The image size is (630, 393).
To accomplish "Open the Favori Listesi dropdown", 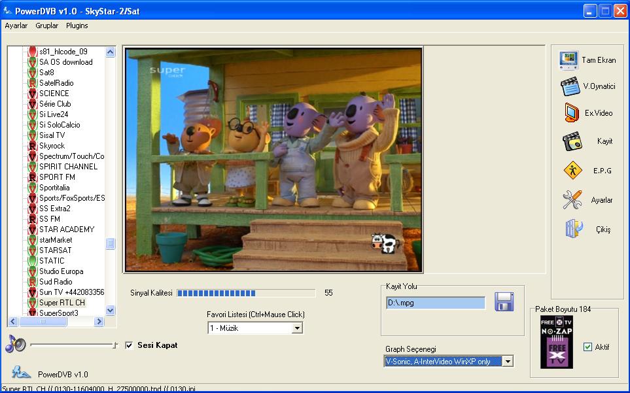I will point(297,328).
